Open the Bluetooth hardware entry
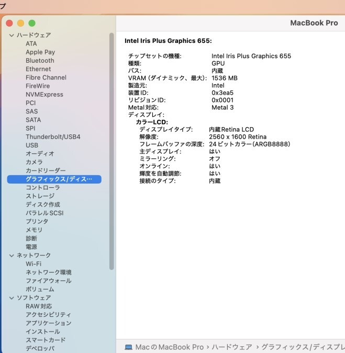 (40, 61)
